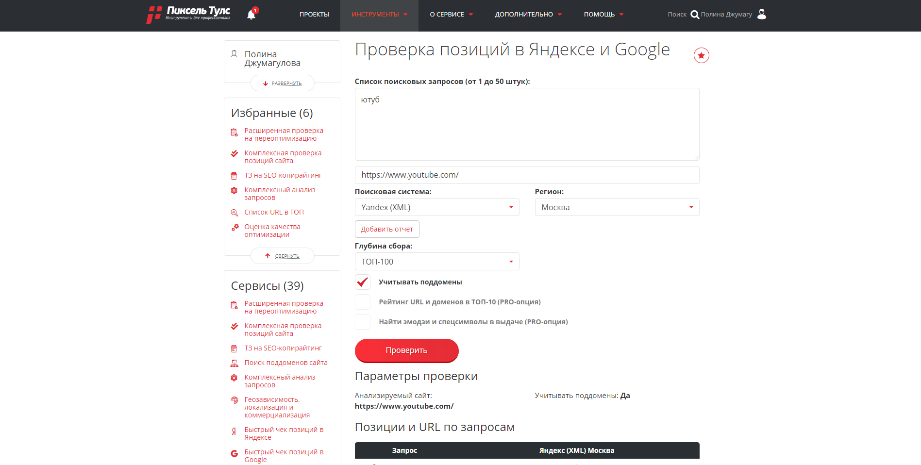
Task: Enable Найти эмодзи и спецсимволы checkbox
Action: [363, 322]
